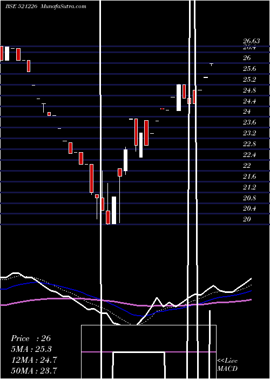270x379 pixels.
Task: Click the Price : 26 readout
Action: [x=31, y=338]
